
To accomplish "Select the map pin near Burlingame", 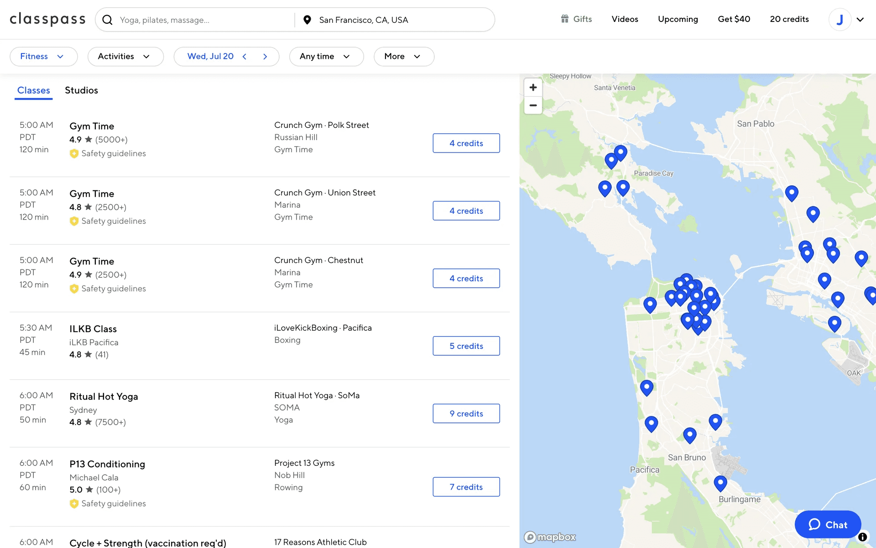I will (x=720, y=482).
